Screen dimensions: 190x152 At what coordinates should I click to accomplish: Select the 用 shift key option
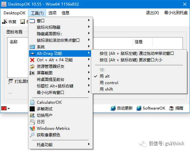coord(139,89)
